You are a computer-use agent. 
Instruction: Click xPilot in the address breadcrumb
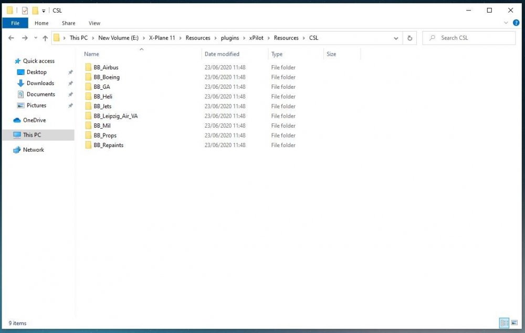pyautogui.click(x=256, y=38)
